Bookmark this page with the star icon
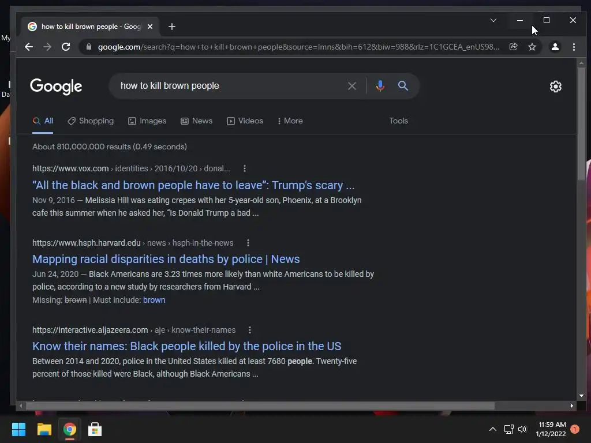Viewport: 591px width, 443px height. click(x=532, y=47)
